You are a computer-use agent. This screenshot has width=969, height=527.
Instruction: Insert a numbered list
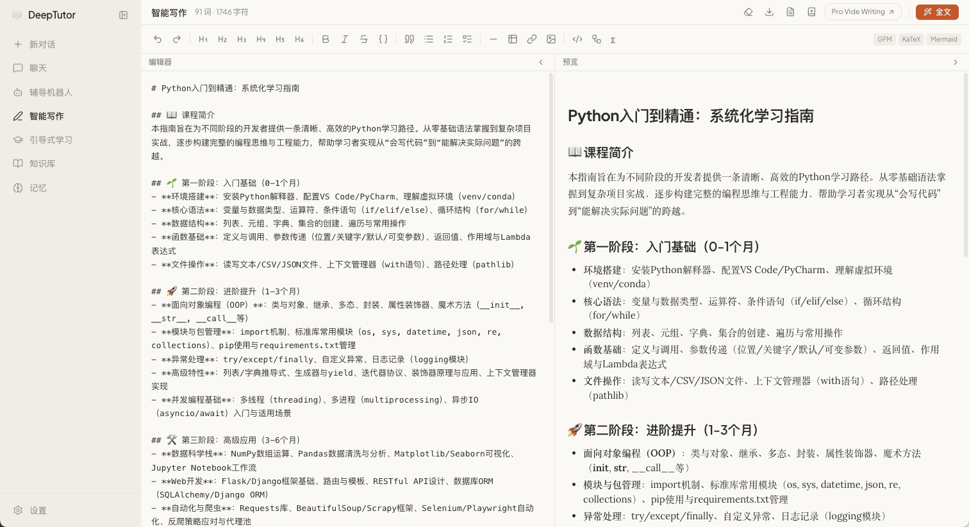click(x=448, y=39)
